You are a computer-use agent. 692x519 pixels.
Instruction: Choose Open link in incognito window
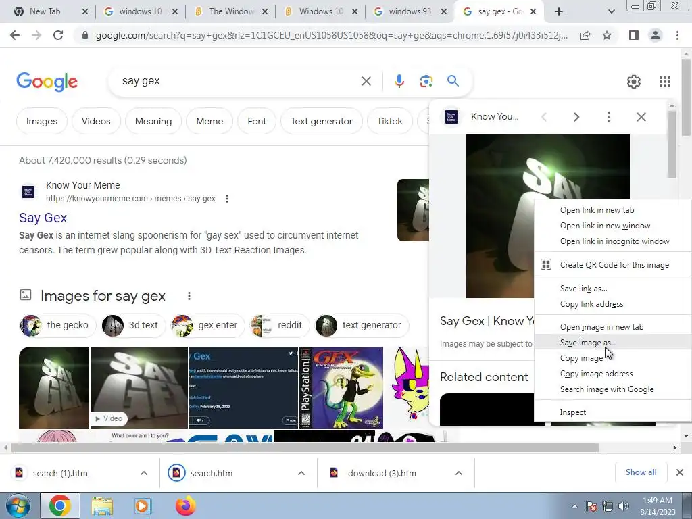point(612,241)
